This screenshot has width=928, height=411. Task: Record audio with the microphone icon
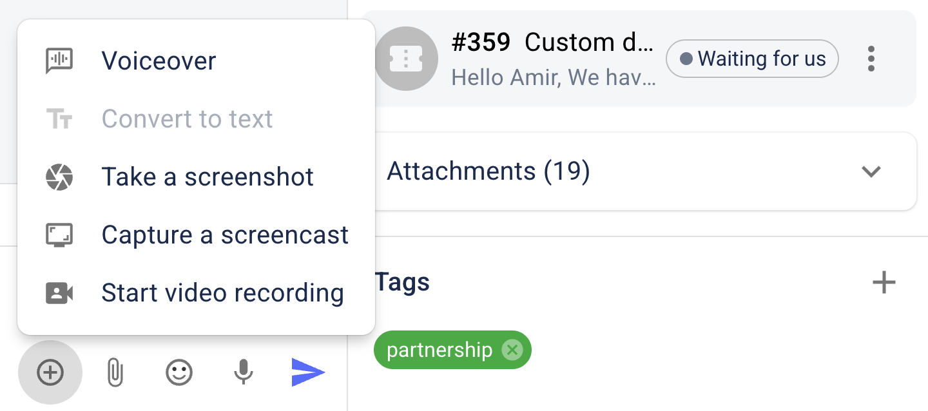pos(243,372)
